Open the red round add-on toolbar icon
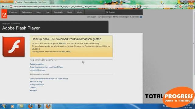Viewport: 195px width, 109px height. click(x=181, y=7)
